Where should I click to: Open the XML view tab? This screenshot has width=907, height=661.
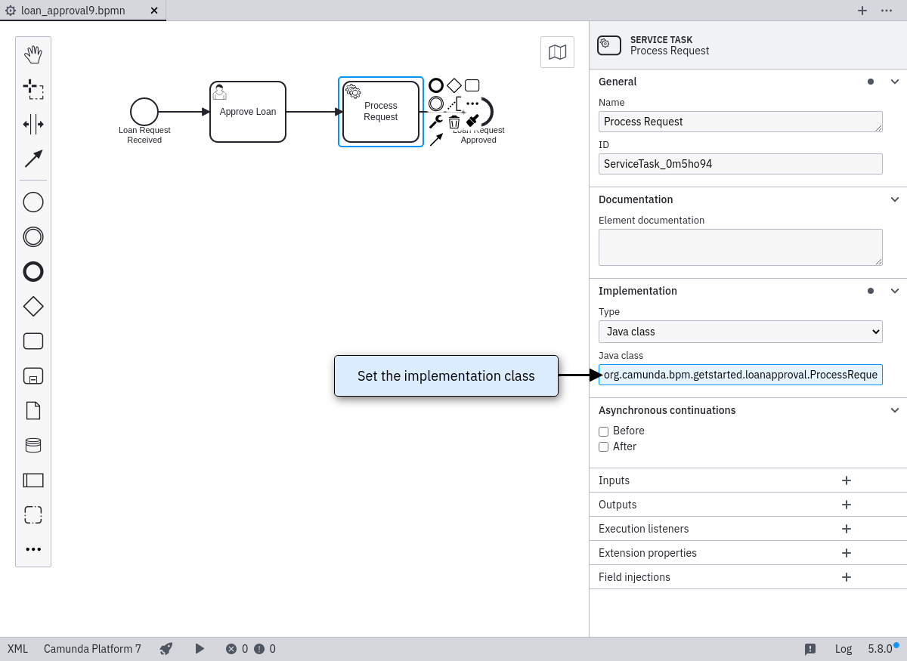pyautogui.click(x=17, y=648)
